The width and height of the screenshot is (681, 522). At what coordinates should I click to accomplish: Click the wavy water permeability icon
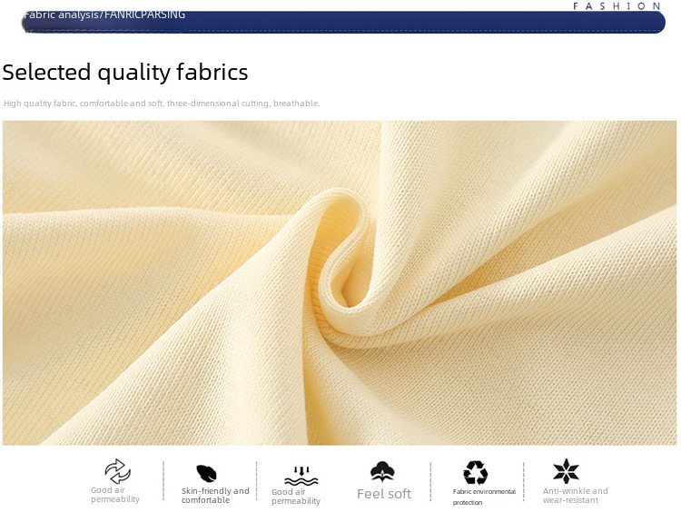[x=301, y=476]
